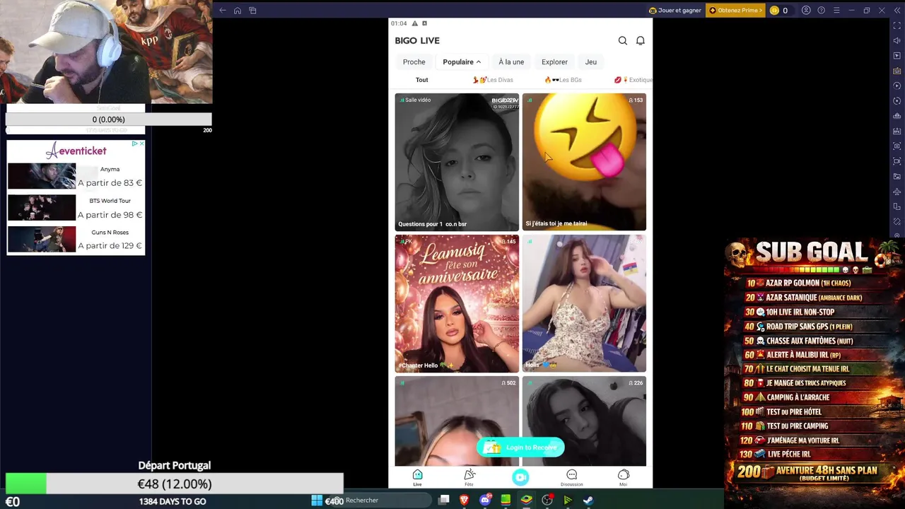The image size is (905, 509).
Task: Open Moi profile in bottom navigation
Action: pos(624,478)
